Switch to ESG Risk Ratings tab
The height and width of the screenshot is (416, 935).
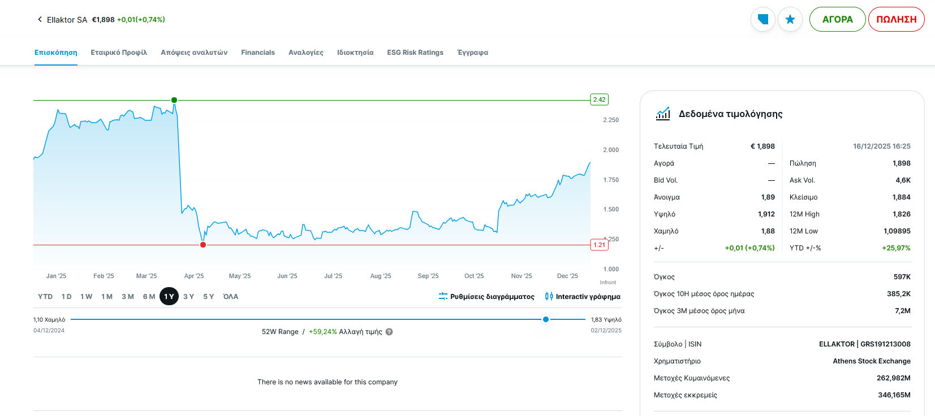coord(415,53)
